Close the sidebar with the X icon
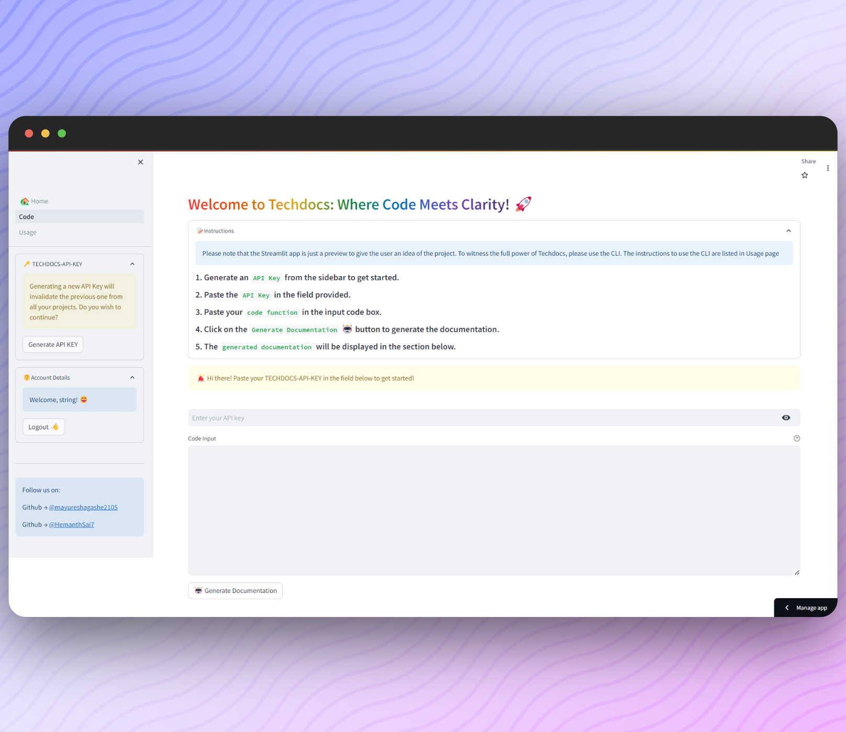The width and height of the screenshot is (846, 732). tap(140, 162)
